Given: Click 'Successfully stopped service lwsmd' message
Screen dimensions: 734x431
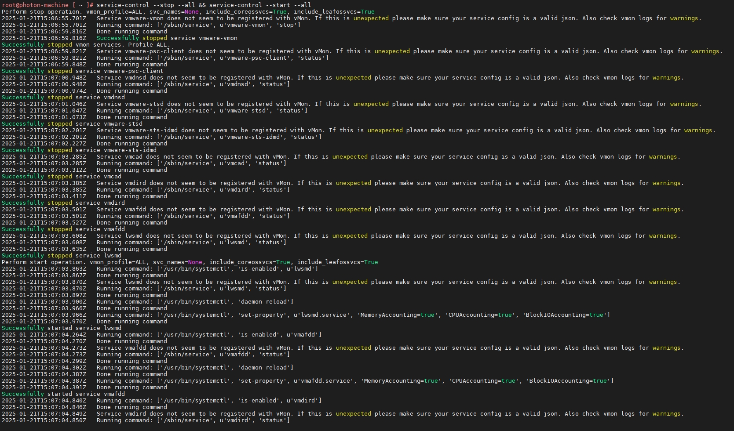Looking at the screenshot, I should tap(61, 256).
